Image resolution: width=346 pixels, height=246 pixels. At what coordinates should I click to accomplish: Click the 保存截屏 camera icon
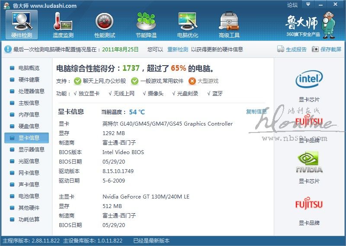tap(315, 49)
